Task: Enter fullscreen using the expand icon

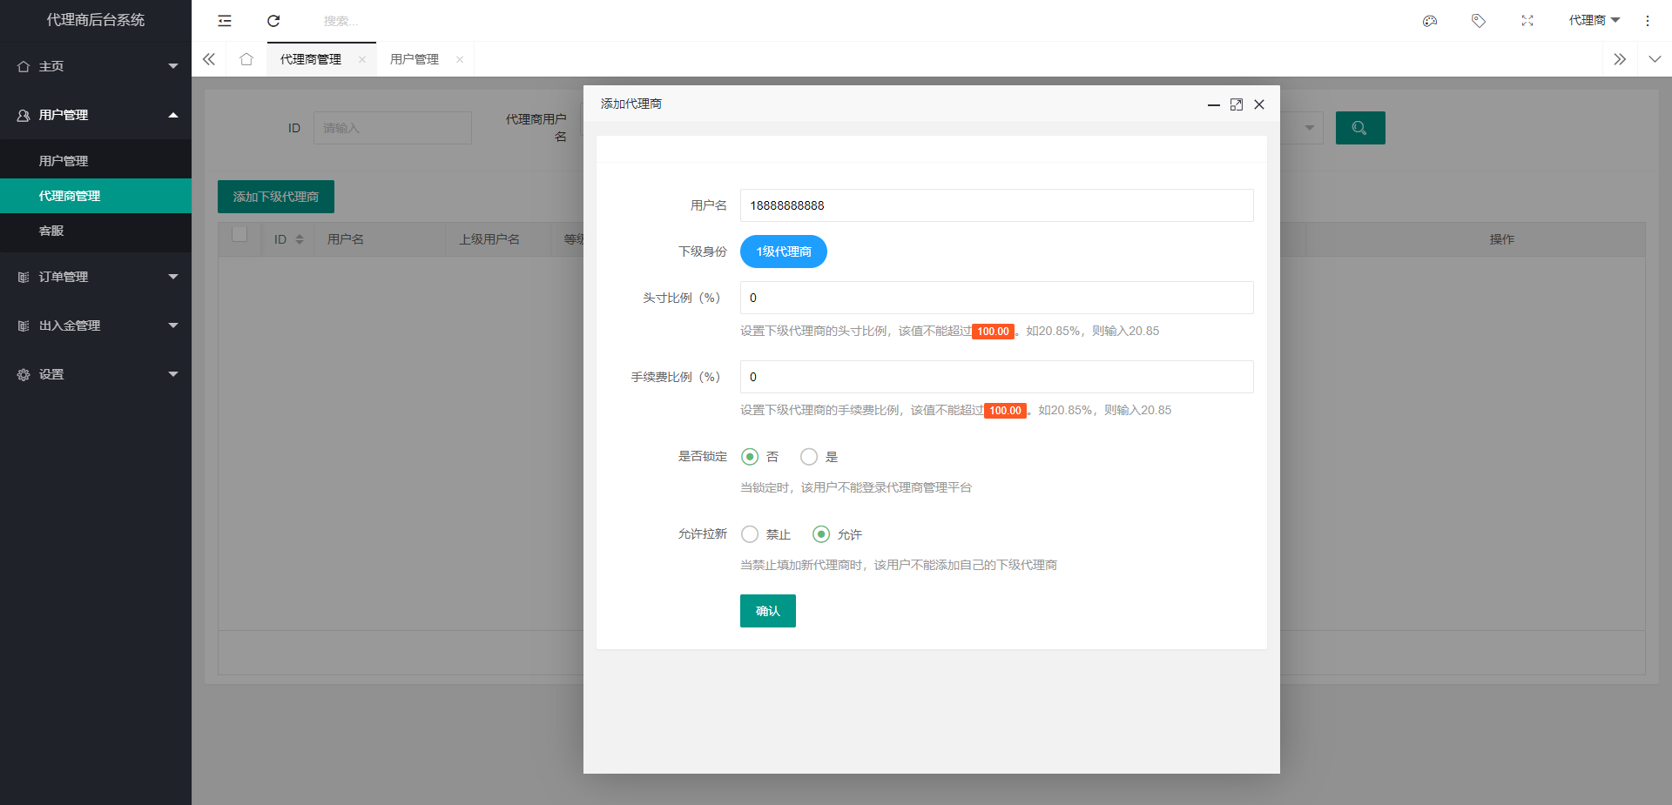Action: click(1527, 21)
